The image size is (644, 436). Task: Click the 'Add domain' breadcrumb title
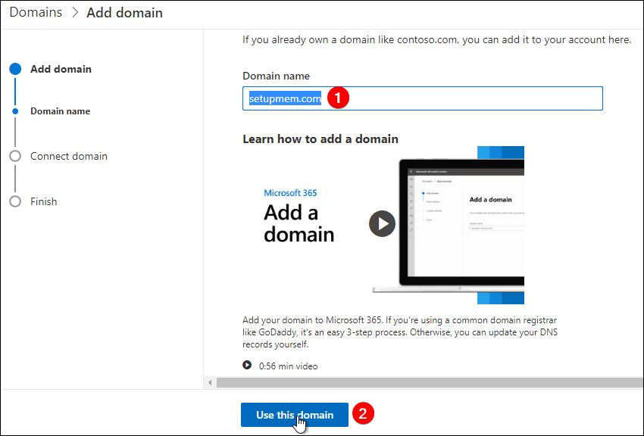pos(124,13)
